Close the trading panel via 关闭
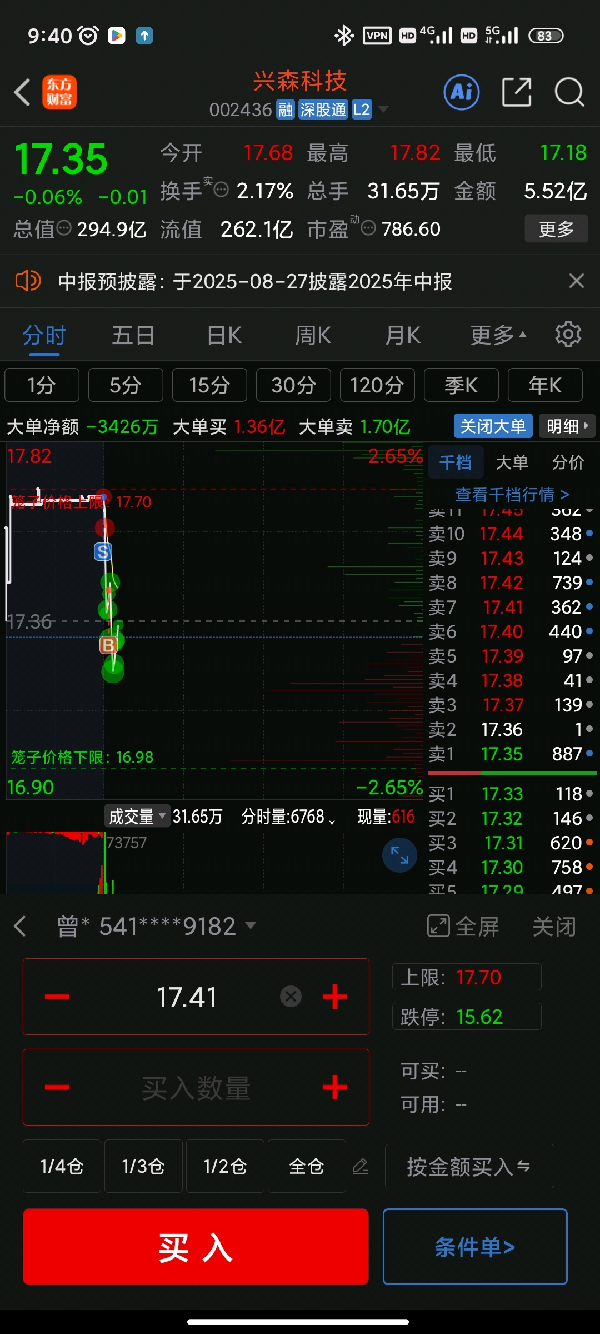The height and width of the screenshot is (1334, 600). point(554,926)
